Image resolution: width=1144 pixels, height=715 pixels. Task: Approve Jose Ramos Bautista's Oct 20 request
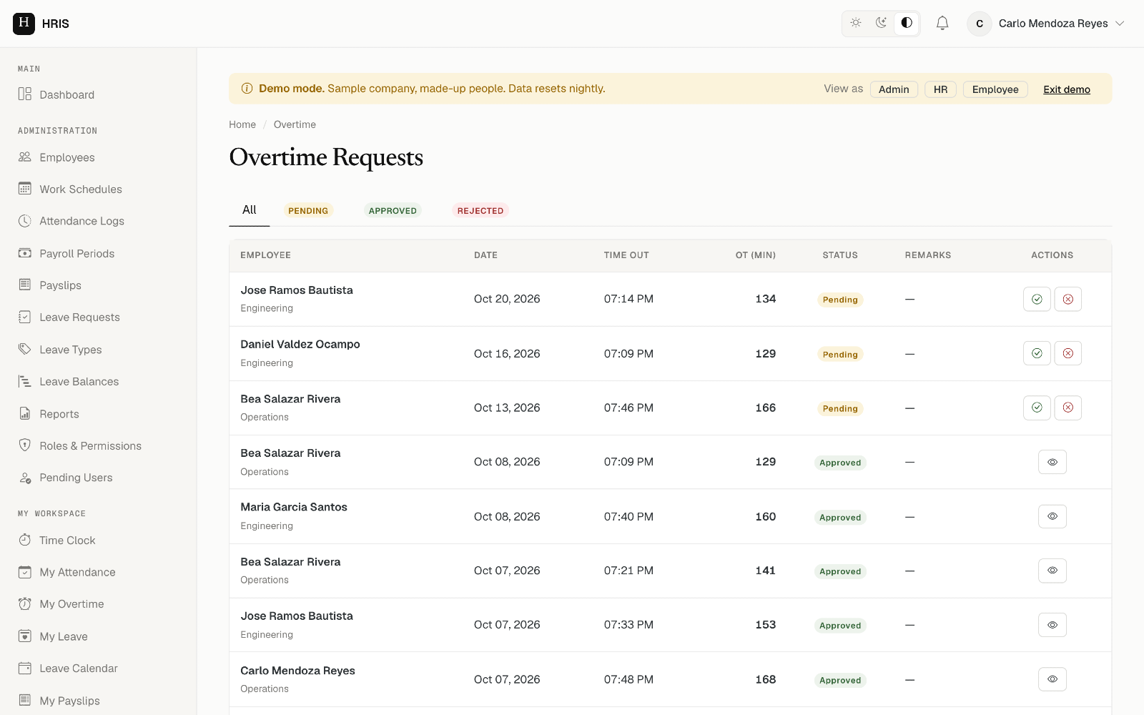point(1037,299)
